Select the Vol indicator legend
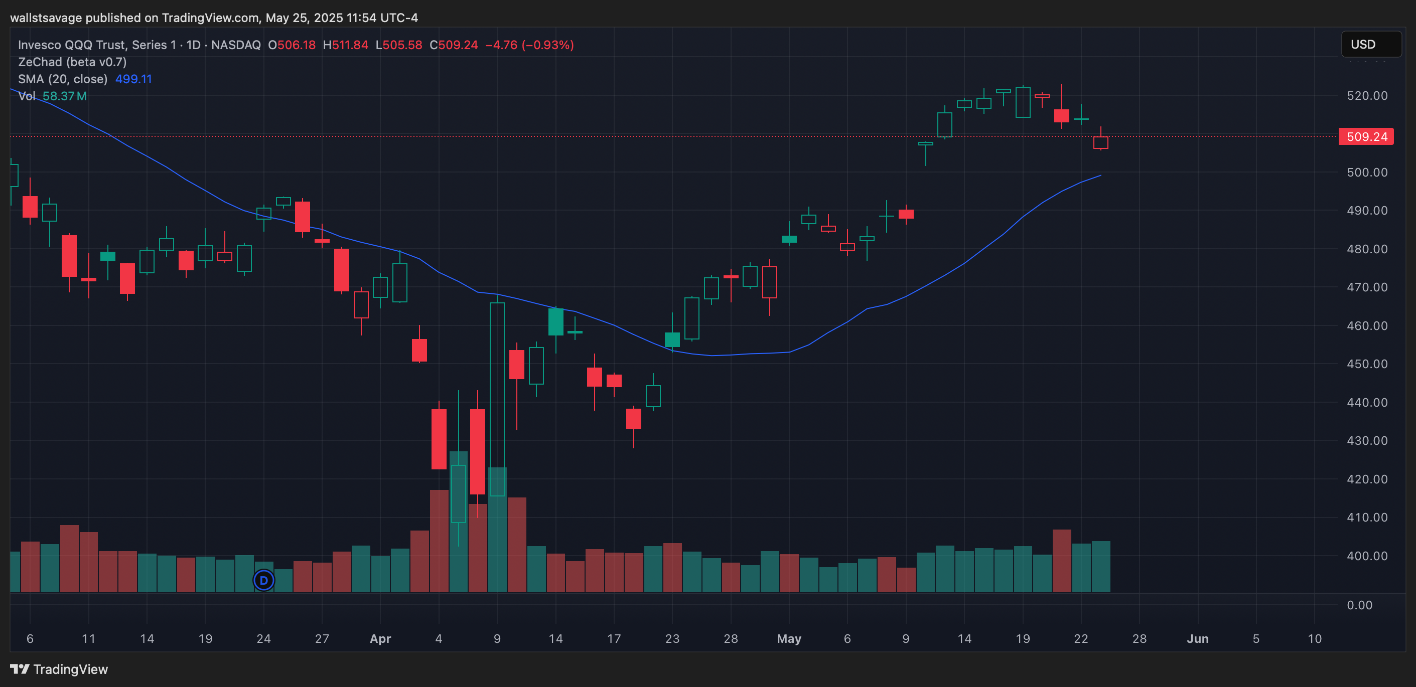 tap(27, 96)
